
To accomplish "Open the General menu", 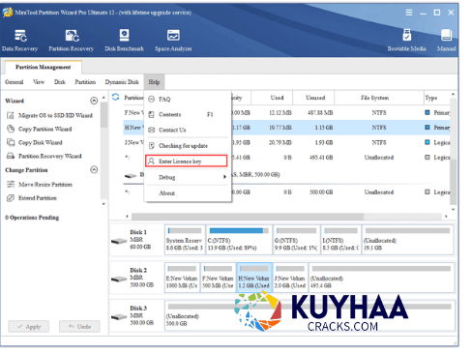I will 15,82.
